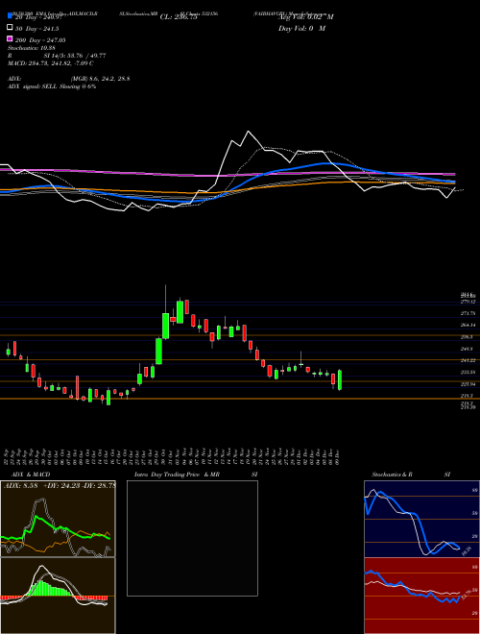
Task: Click the peak of the white EMA line
Action: click(248, 132)
